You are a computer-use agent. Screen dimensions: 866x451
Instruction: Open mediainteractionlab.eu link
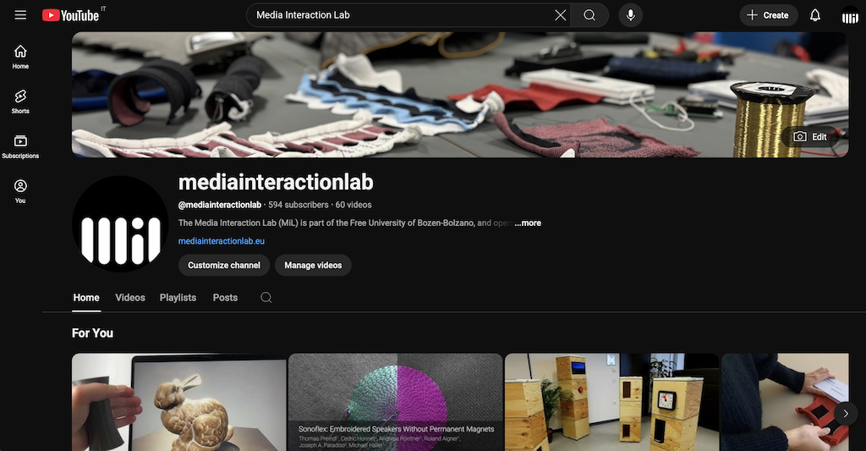pyautogui.click(x=221, y=241)
